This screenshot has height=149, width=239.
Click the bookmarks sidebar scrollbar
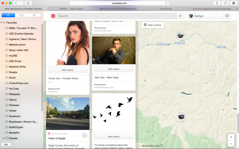42,68
